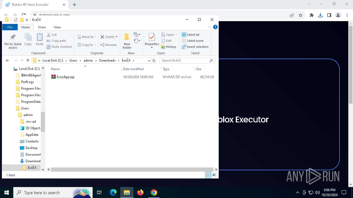Open Explorer Help icon

pos(215,27)
